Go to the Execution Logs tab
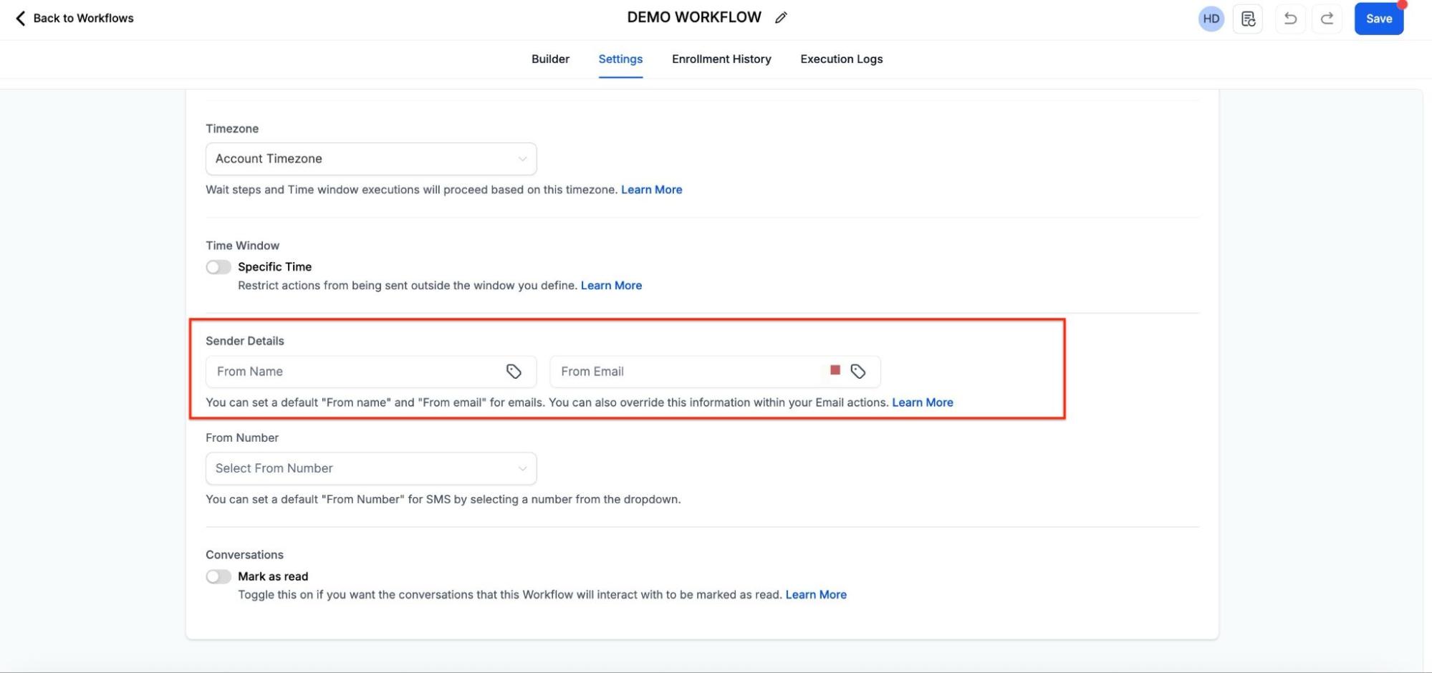Image resolution: width=1432 pixels, height=673 pixels. click(x=841, y=59)
